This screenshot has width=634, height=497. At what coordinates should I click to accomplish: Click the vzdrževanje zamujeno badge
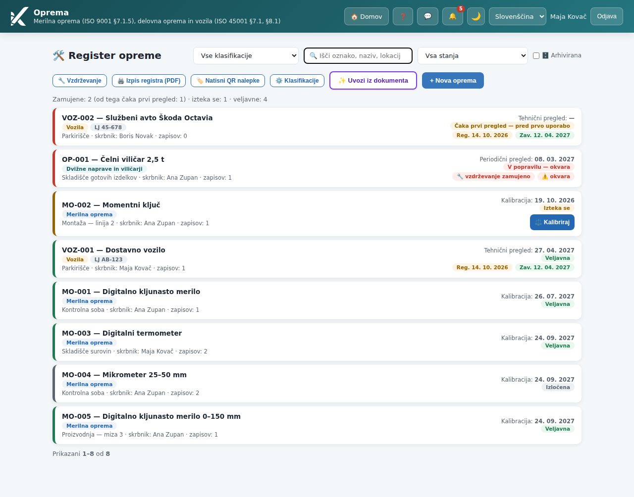(493, 176)
